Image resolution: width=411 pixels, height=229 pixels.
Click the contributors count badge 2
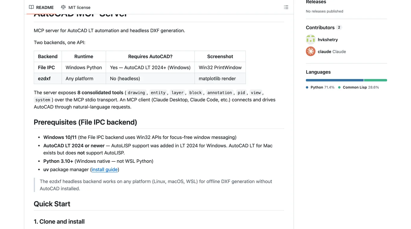click(339, 27)
